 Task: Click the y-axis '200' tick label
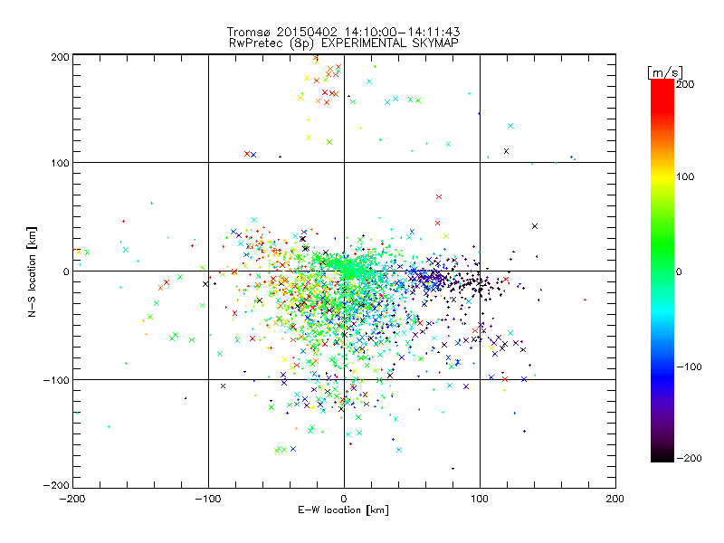point(60,57)
